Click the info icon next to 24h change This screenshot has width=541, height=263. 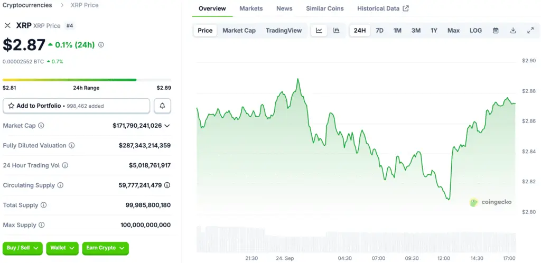[x=101, y=45]
